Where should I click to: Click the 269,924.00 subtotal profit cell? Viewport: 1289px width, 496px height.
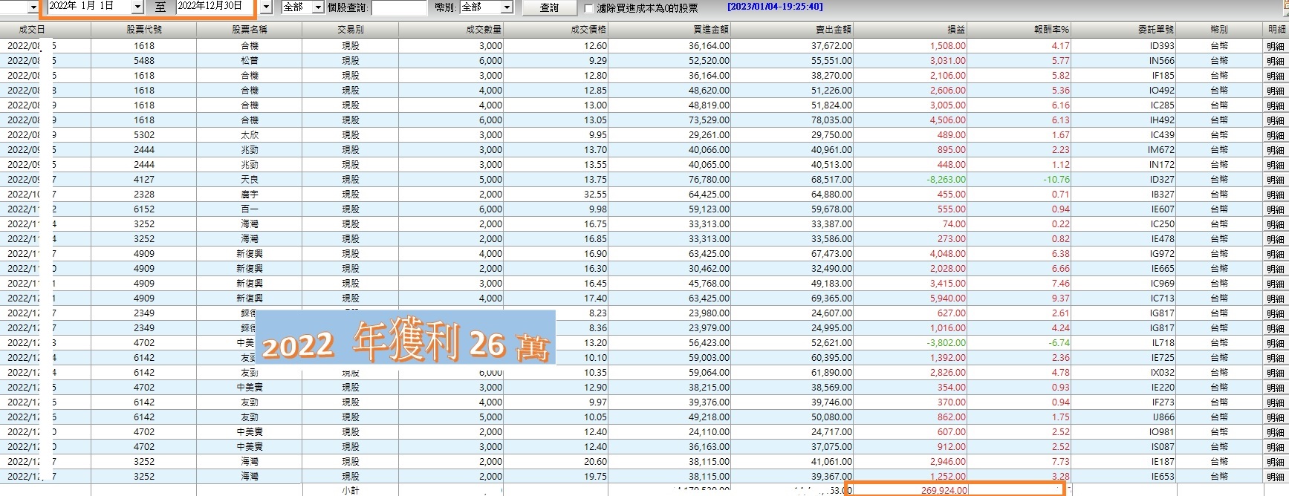pyautogui.click(x=944, y=490)
